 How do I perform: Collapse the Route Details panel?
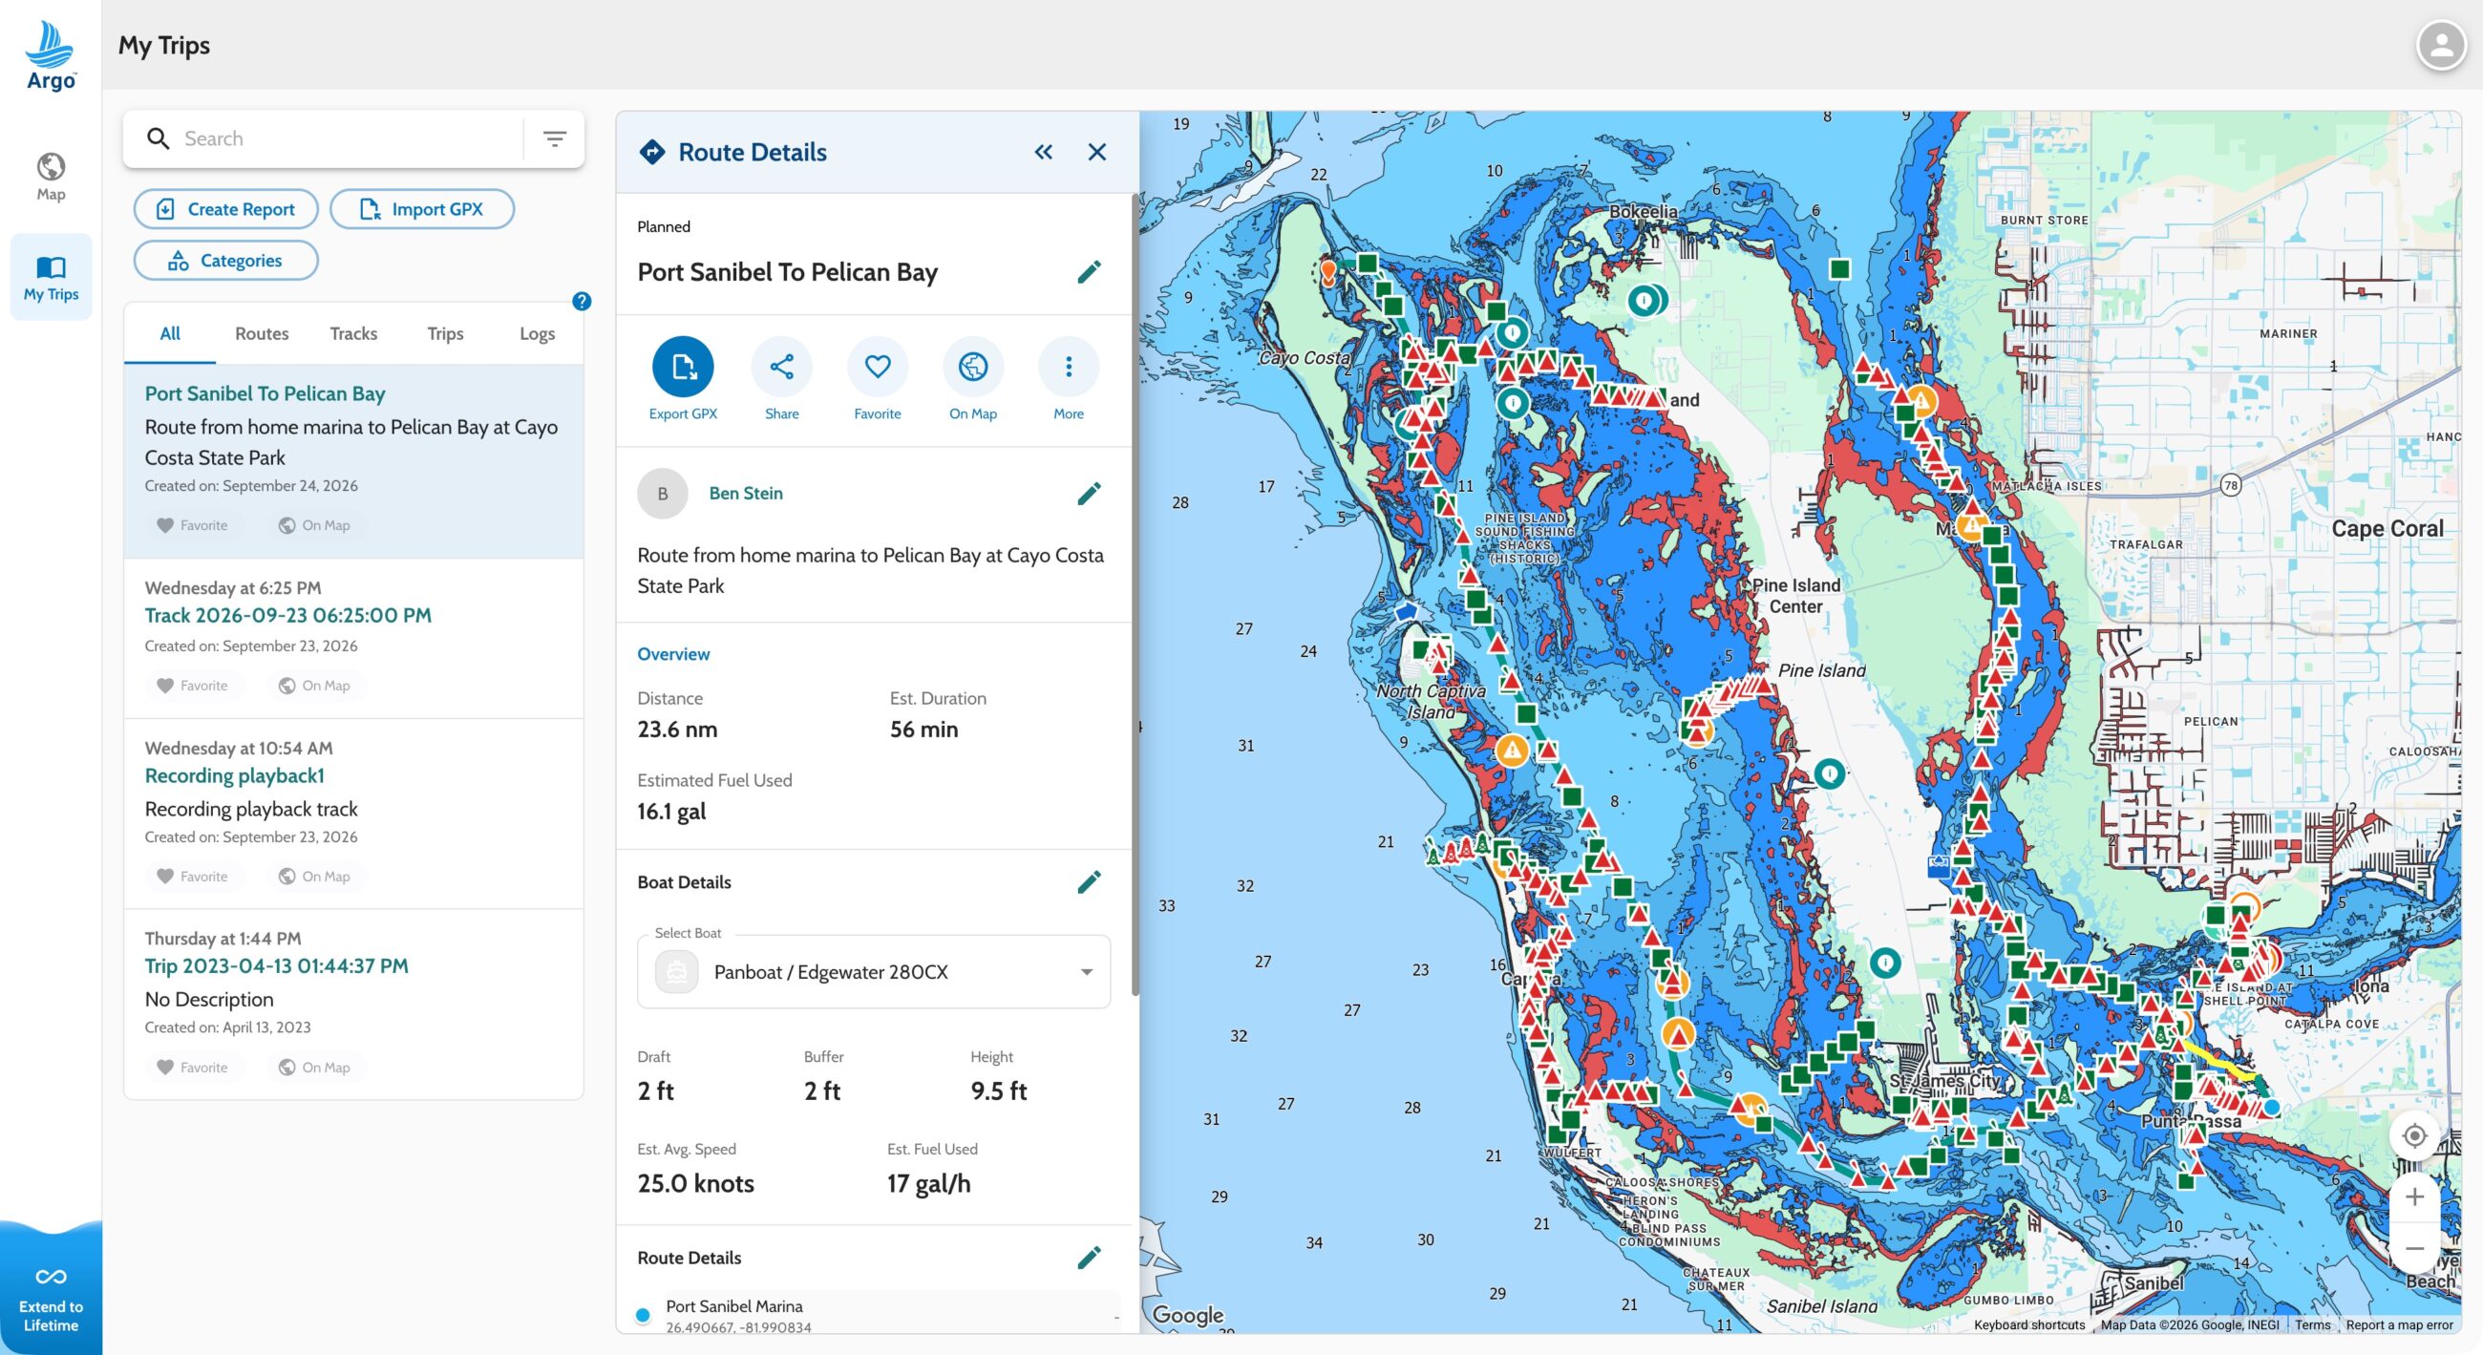[1044, 152]
